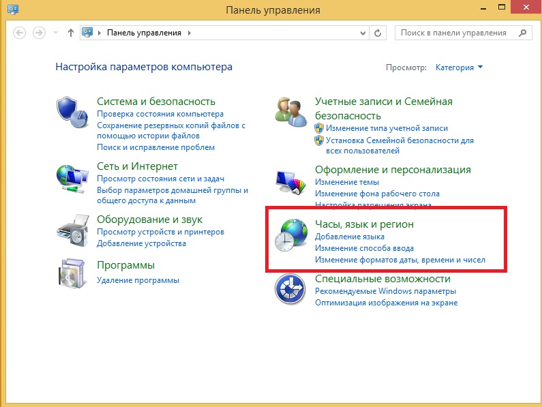Click the title bar window icon
The height and width of the screenshot is (407, 542).
coord(13,10)
